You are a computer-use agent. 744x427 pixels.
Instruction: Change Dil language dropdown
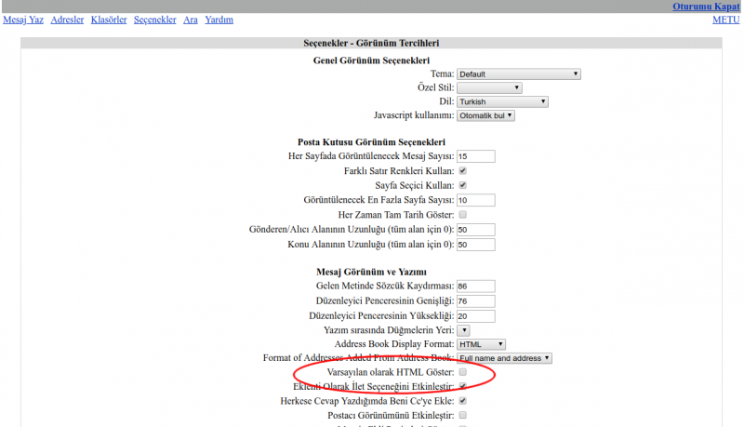tap(502, 101)
